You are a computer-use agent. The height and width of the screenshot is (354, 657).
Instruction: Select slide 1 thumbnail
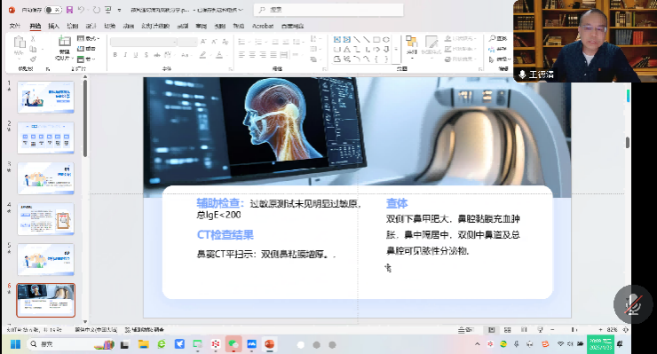coord(45,98)
